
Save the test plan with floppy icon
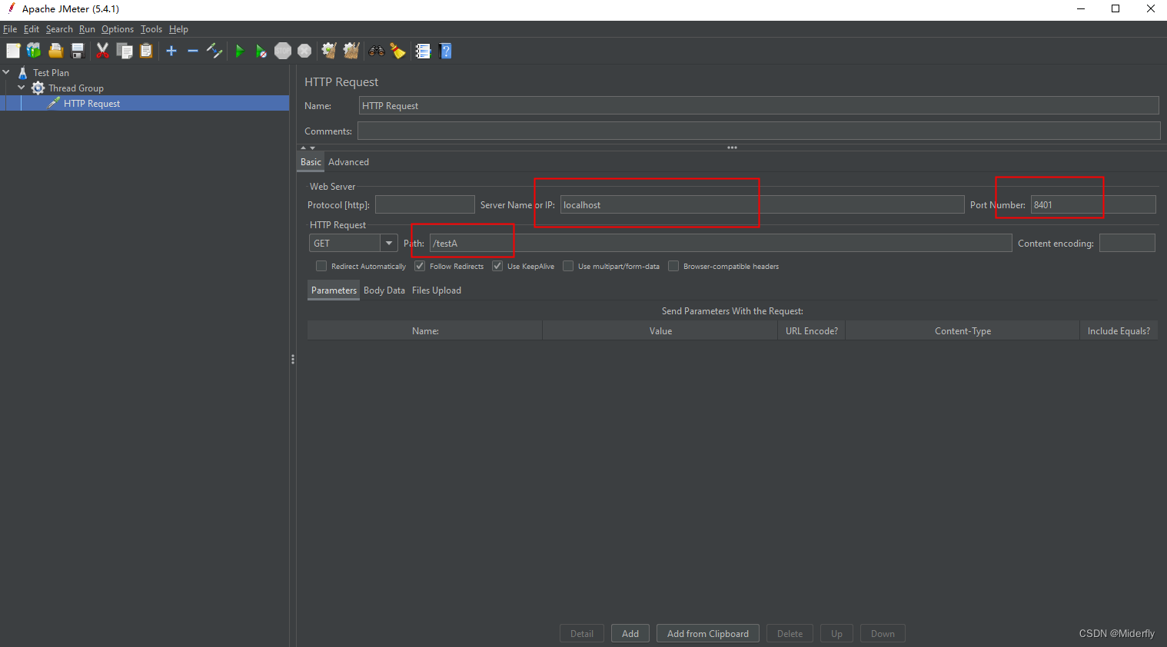(78, 51)
